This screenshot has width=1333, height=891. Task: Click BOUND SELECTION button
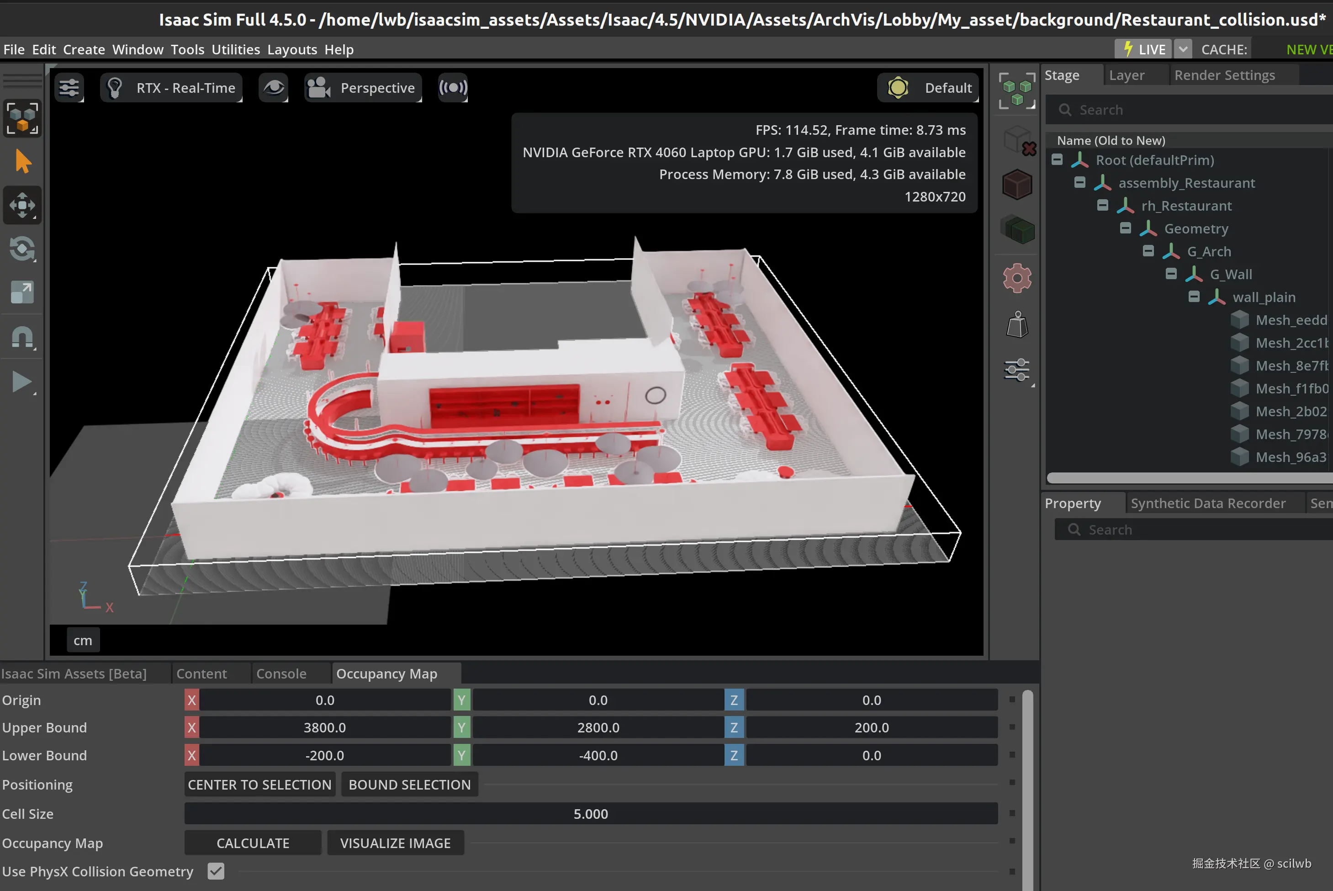pos(409,785)
